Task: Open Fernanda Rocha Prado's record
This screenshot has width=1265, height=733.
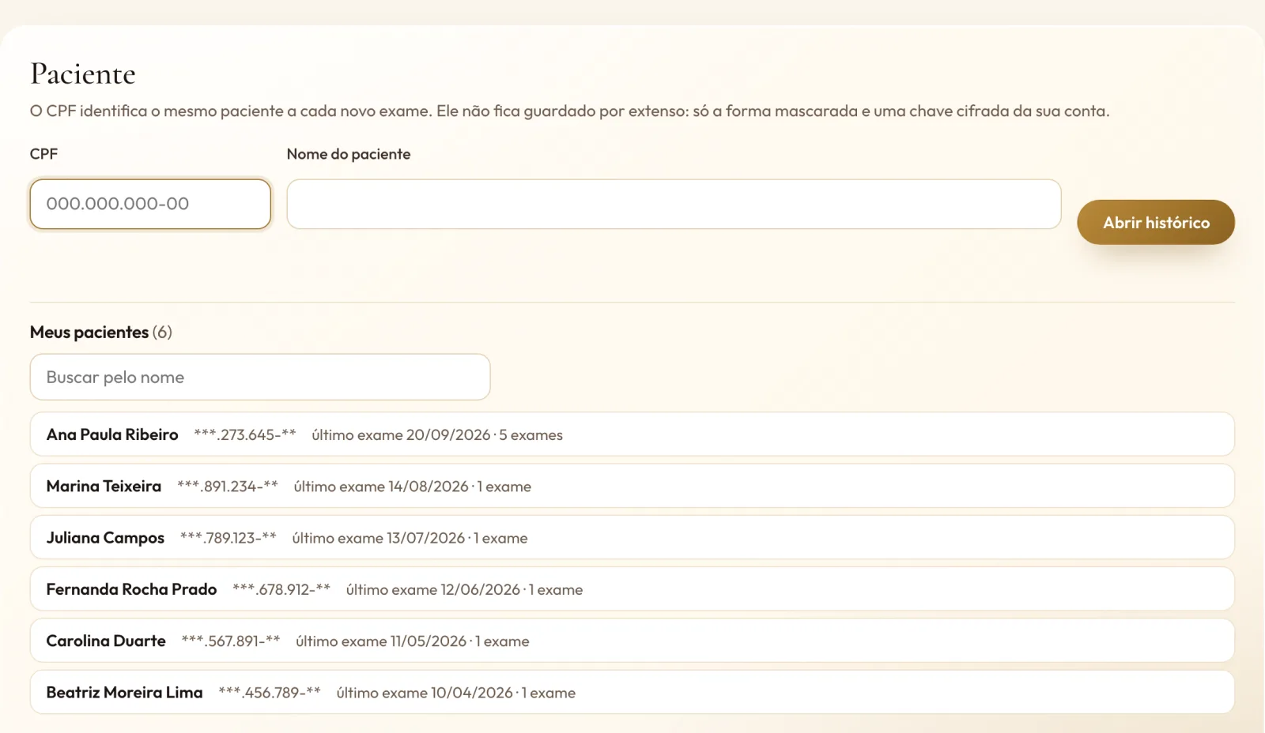Action: point(632,589)
